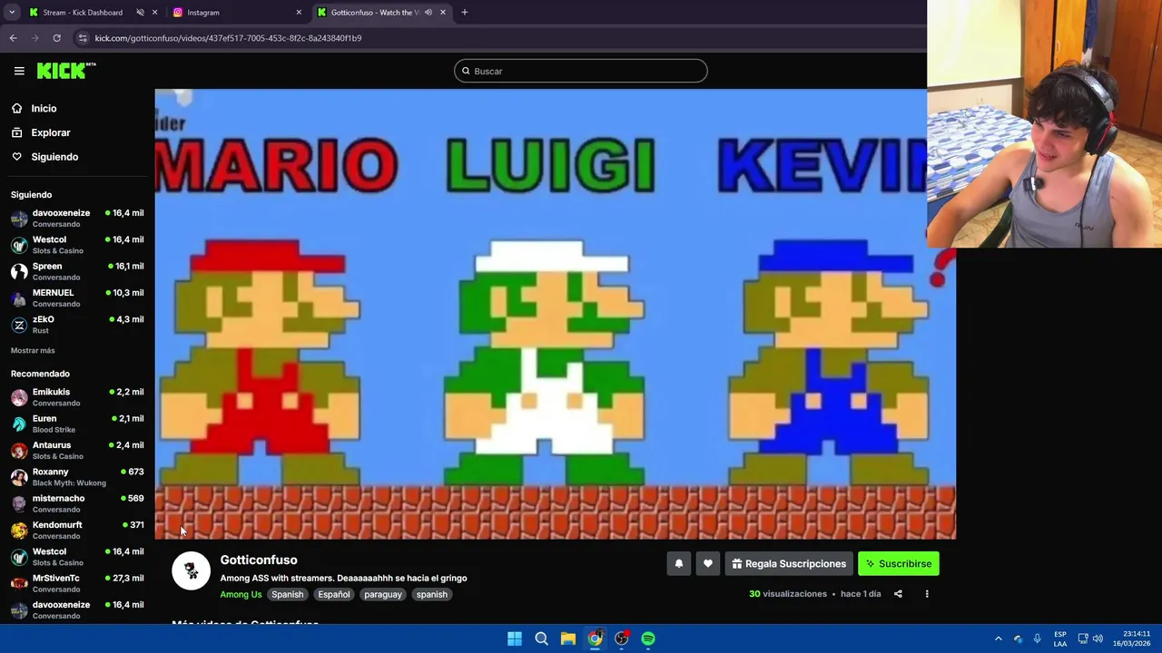The width and height of the screenshot is (1162, 653).
Task: Open File Explorer from taskbar
Action: pos(567,638)
